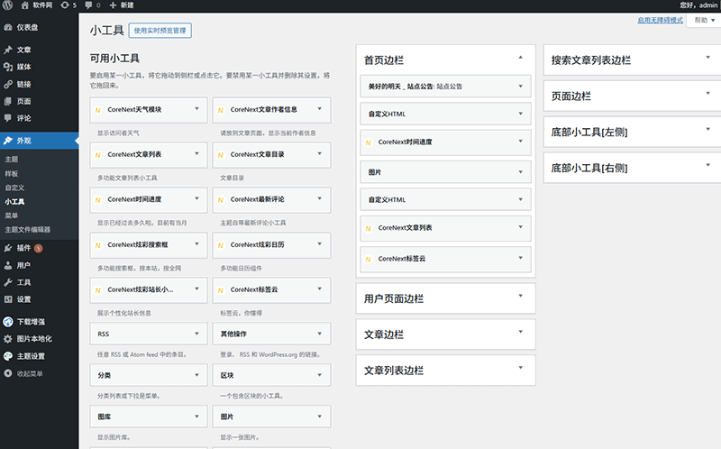Open 设置 settings icon in sidebar
Image resolution: width=721 pixels, height=449 pixels.
click(8, 299)
